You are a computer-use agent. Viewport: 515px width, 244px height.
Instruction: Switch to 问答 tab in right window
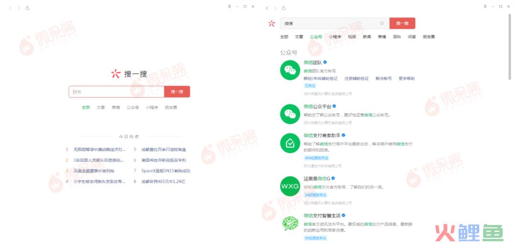(412, 37)
